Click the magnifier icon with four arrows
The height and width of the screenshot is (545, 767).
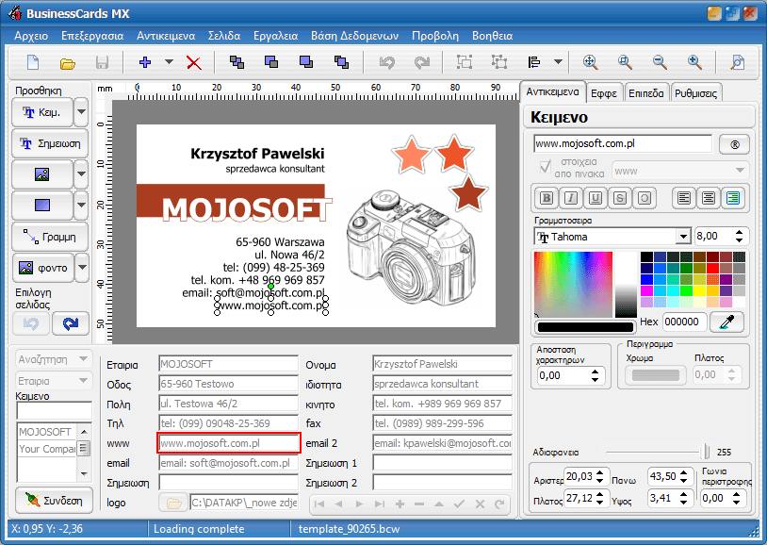tap(591, 62)
